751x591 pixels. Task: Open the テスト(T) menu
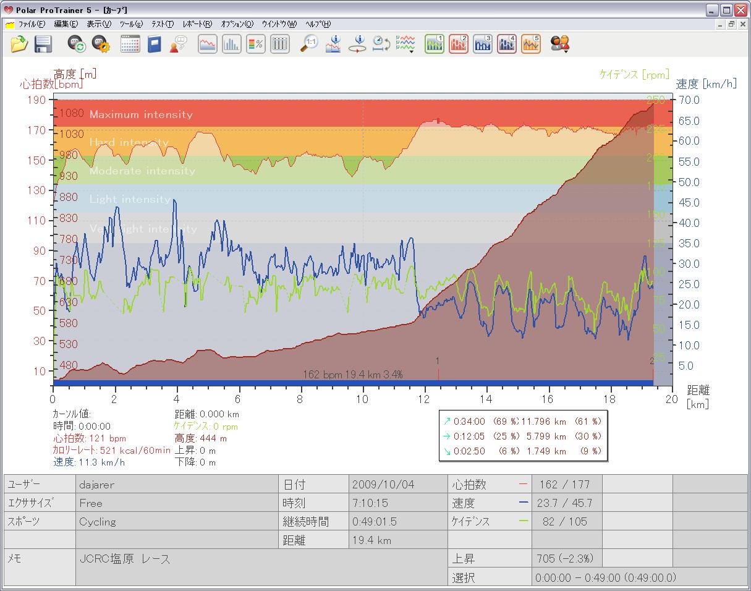point(163,24)
